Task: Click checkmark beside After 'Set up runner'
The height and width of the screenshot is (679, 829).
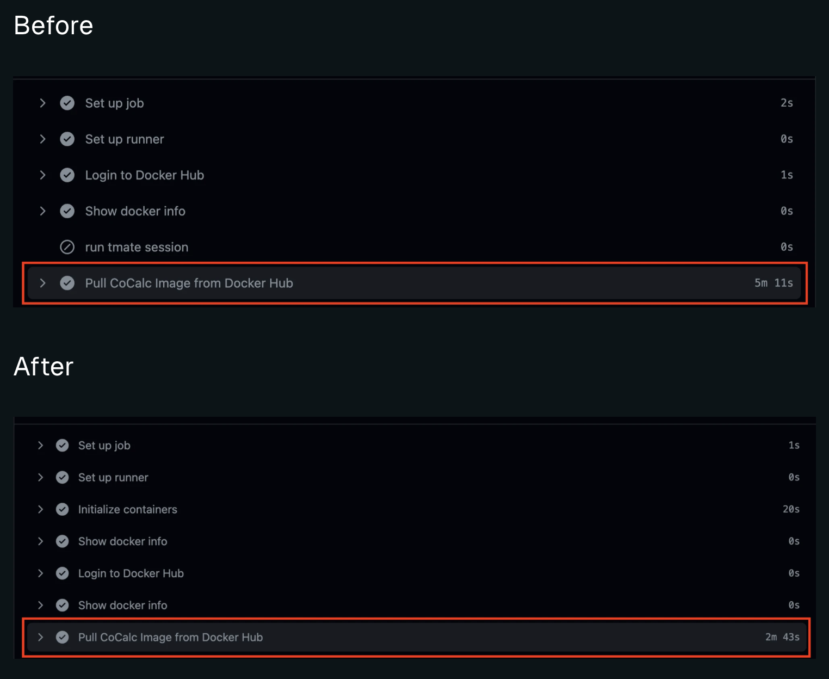Action: (x=63, y=477)
